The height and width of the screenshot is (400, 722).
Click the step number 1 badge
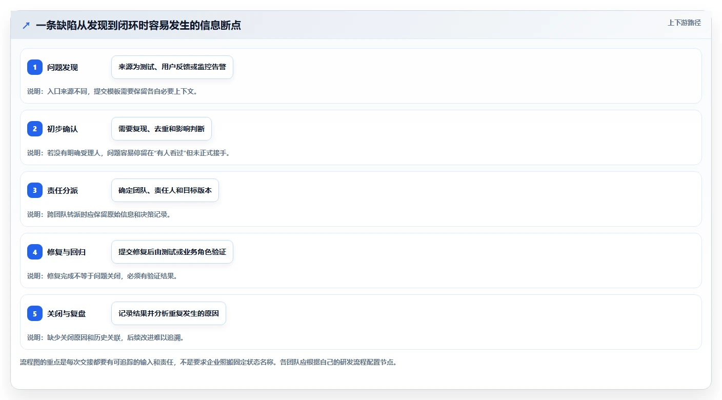(x=35, y=67)
